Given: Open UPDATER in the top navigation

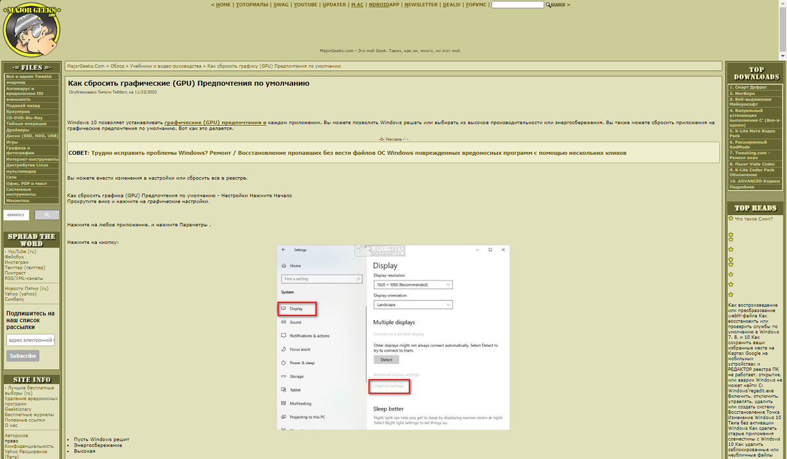Looking at the screenshot, I should coord(334,5).
